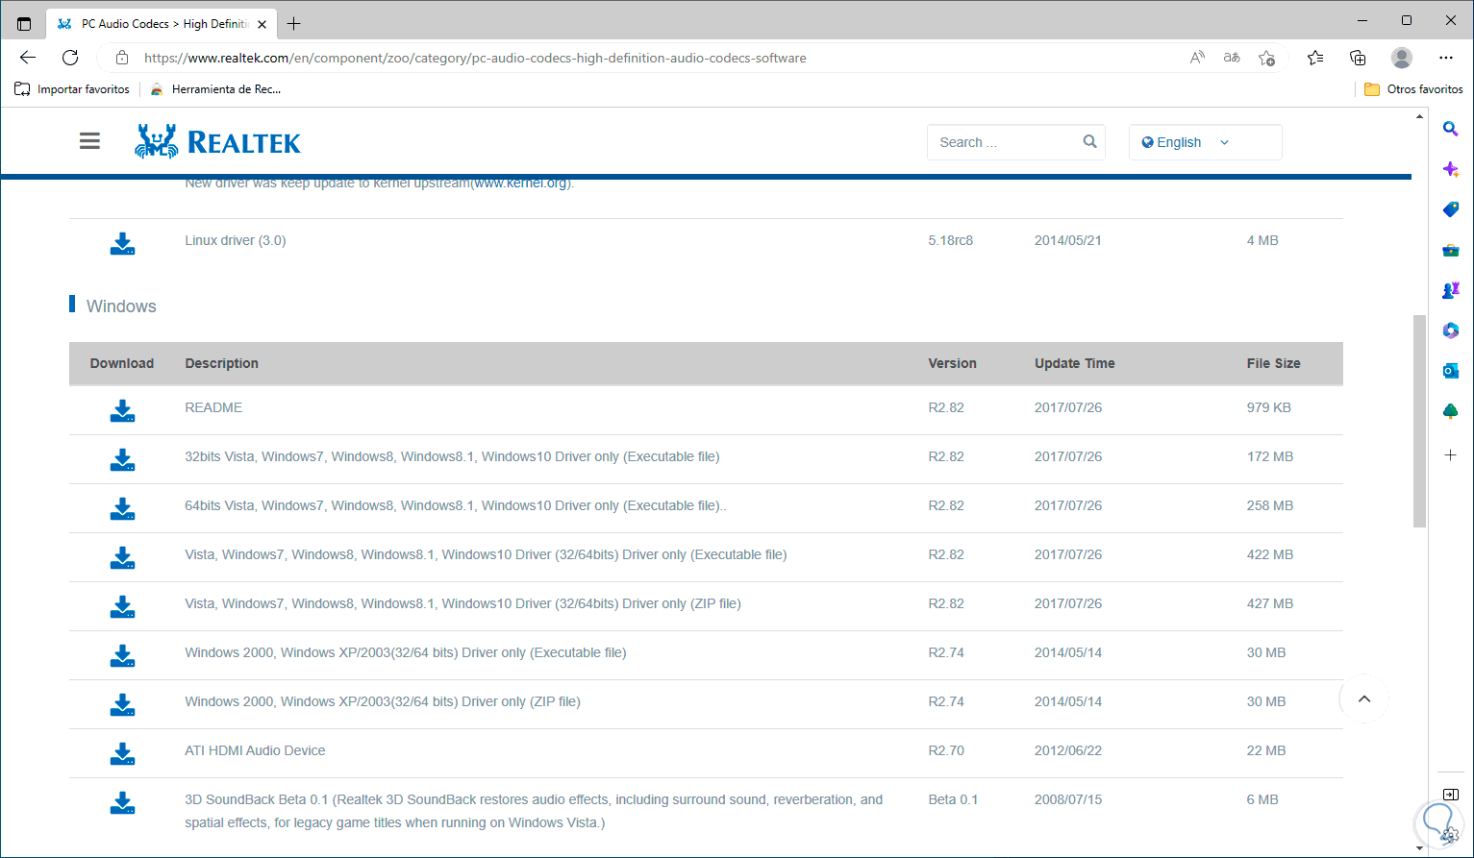1474x858 pixels.
Task: Open the Herramienta de Rec... bookmark
Action: pyautogui.click(x=216, y=89)
